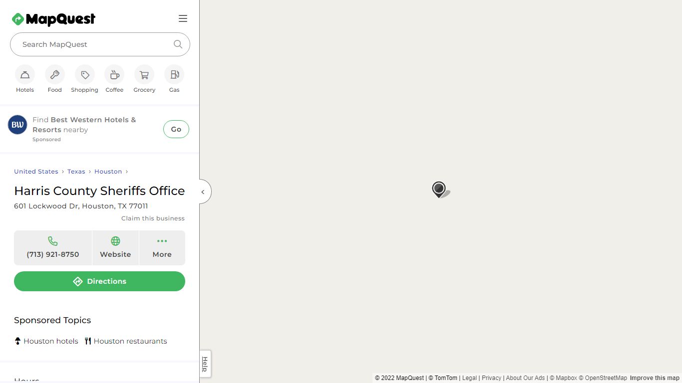This screenshot has height=383, width=682.
Task: Open the Mapbox attribution link
Action: point(563,378)
